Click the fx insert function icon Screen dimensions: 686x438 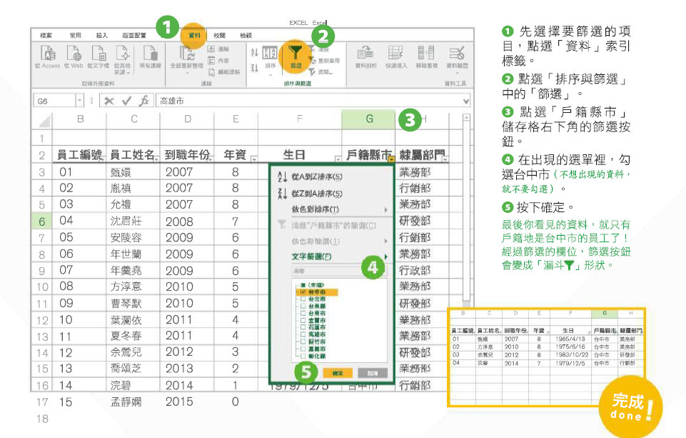click(144, 101)
